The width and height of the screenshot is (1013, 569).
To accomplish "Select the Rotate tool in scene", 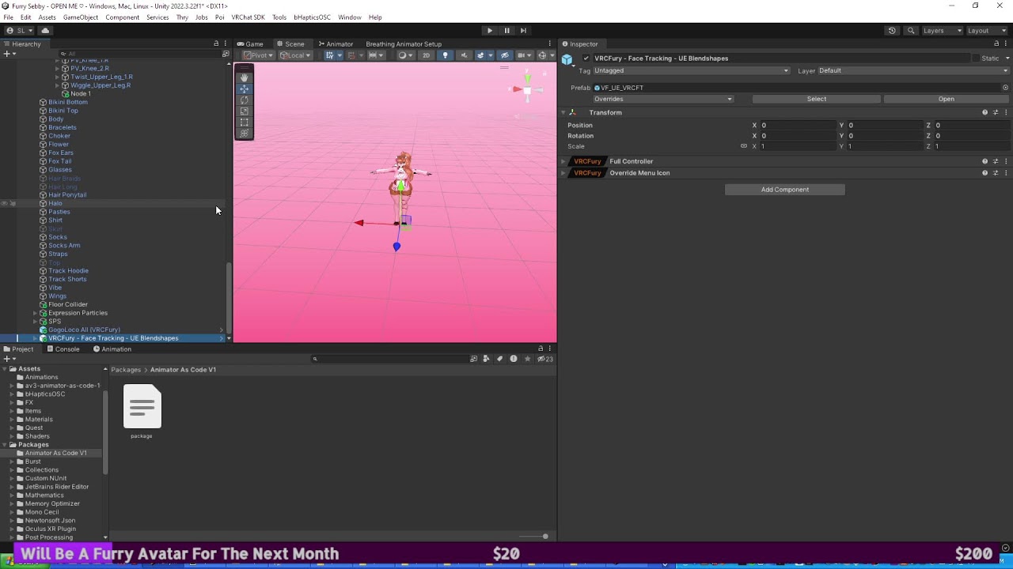I will [244, 100].
